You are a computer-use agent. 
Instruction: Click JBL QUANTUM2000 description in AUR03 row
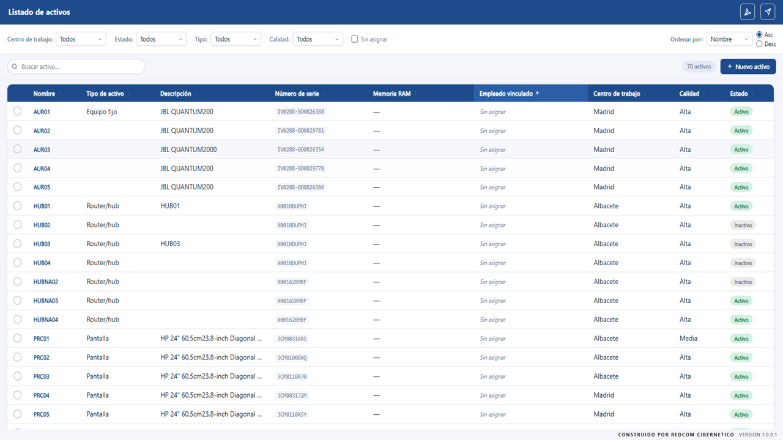188,150
